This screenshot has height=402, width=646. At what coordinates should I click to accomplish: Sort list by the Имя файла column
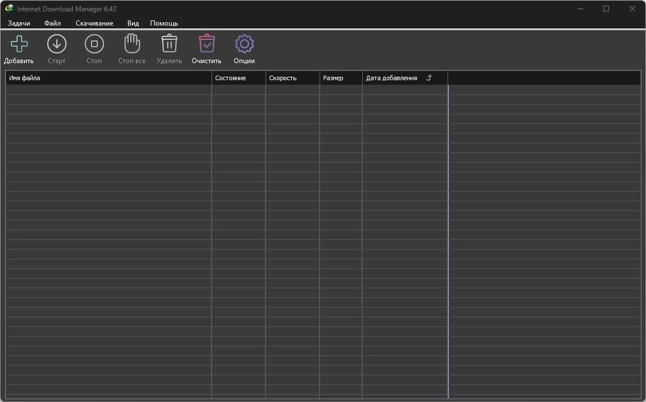pyautogui.click(x=109, y=78)
